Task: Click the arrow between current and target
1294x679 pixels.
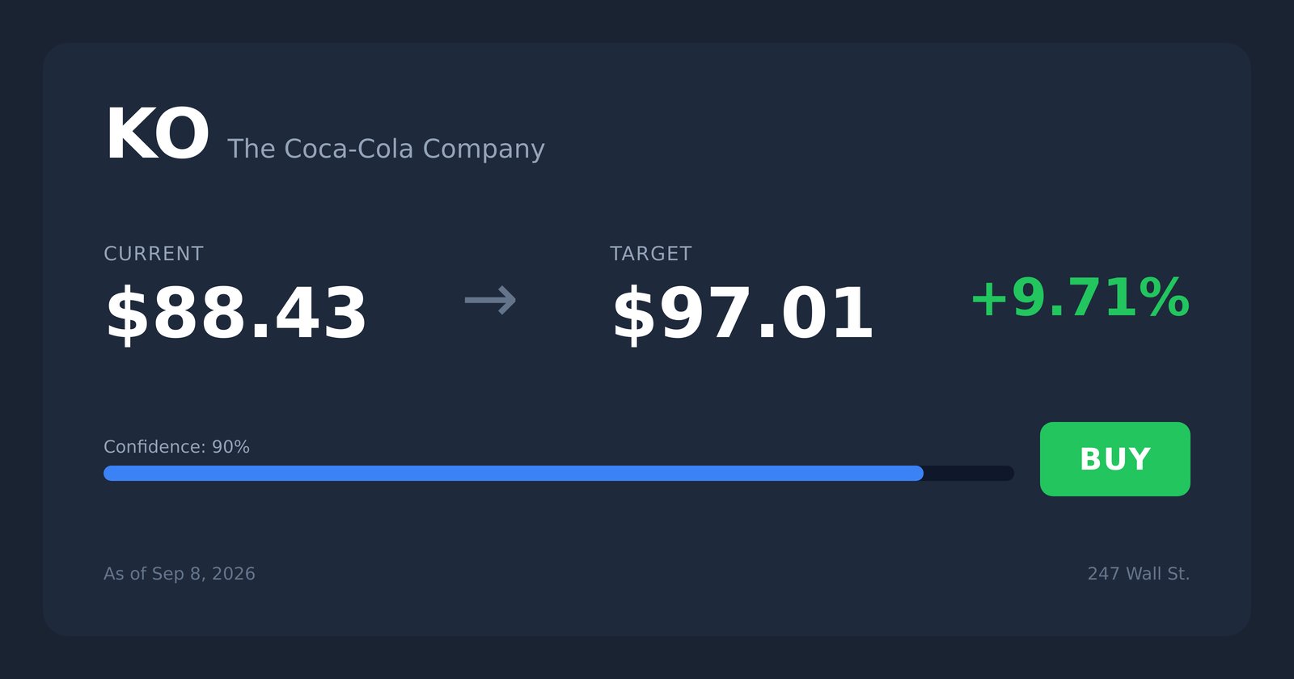Action: [490, 301]
